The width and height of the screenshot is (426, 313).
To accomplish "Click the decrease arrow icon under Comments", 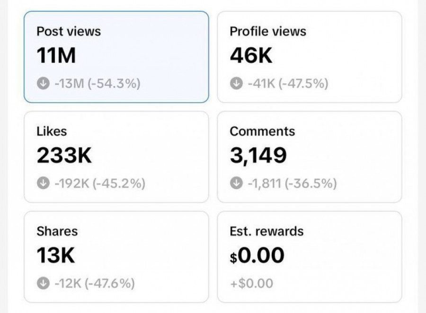I will (x=236, y=183).
